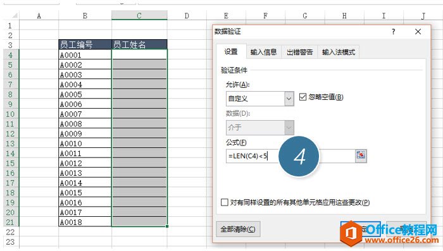Click cell containing A0008
Screen dimensions: 443x251
pyautogui.click(x=85, y=124)
